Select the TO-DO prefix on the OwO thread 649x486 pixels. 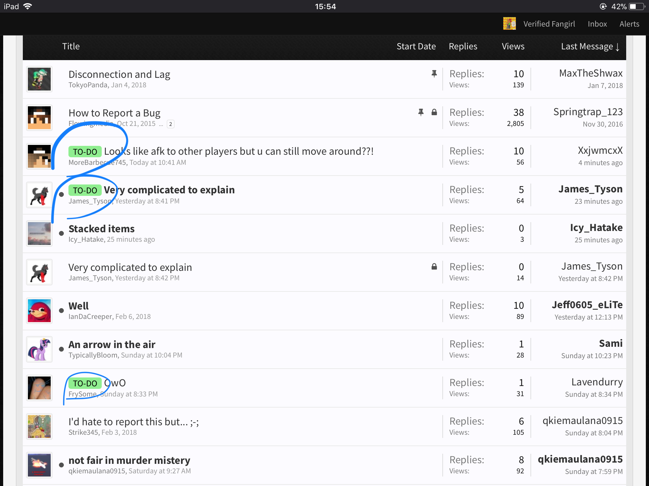point(85,383)
